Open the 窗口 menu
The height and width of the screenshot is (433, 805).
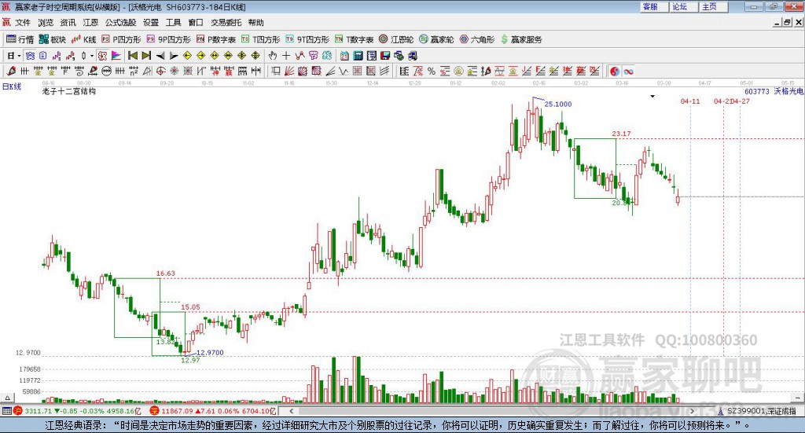tap(196, 23)
